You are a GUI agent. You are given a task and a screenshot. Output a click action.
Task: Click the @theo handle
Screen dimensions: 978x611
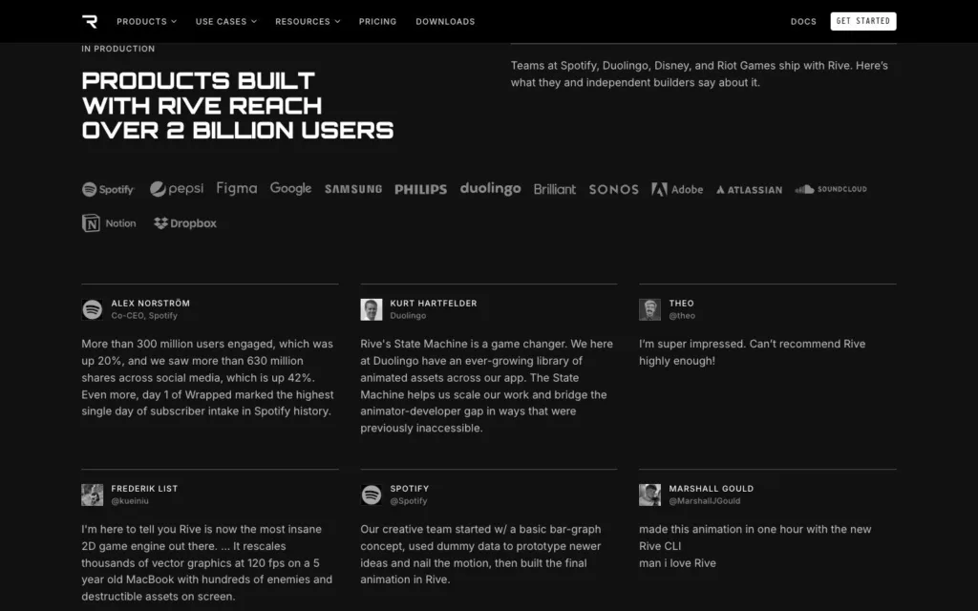(682, 315)
